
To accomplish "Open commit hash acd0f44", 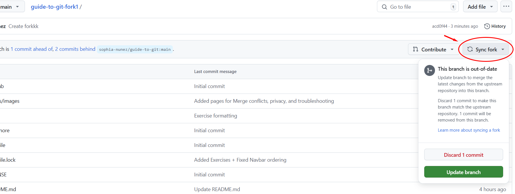I will click(x=440, y=26).
